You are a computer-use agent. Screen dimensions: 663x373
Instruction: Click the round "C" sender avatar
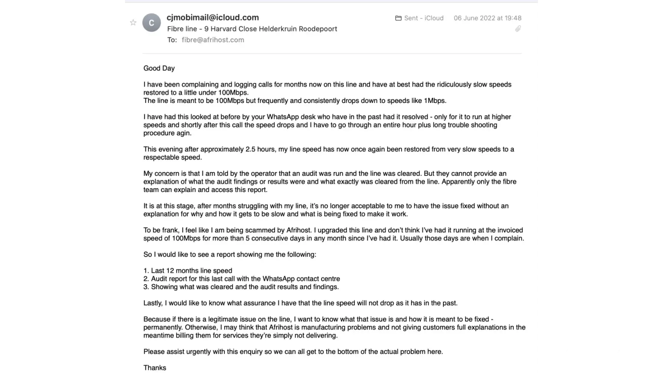[151, 23]
